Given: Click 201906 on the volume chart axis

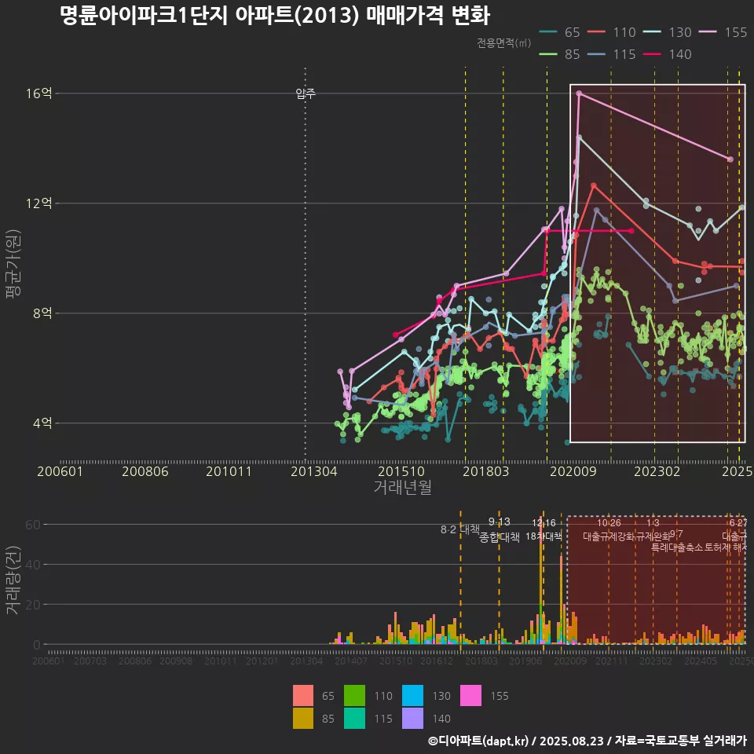Looking at the screenshot, I should (x=525, y=661).
